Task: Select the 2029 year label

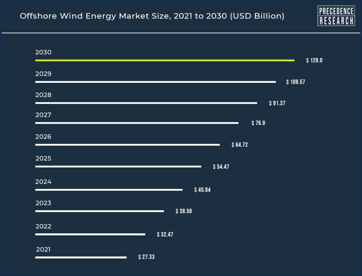Action: coord(43,74)
